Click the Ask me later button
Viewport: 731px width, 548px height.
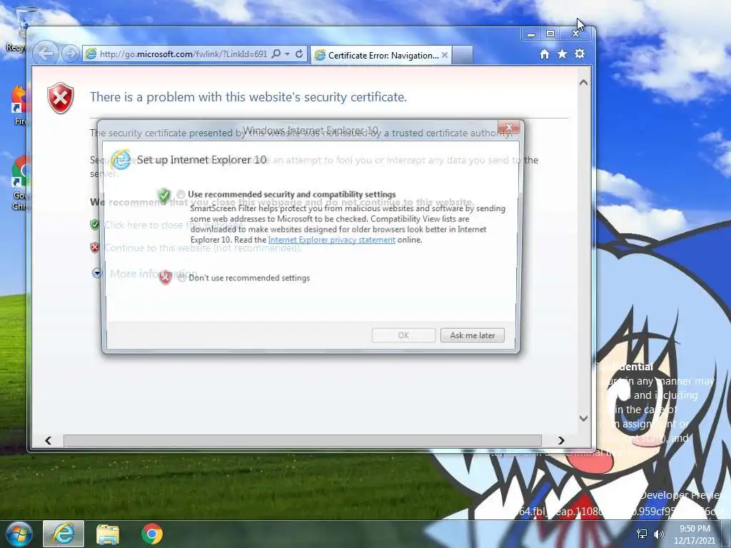click(x=473, y=335)
